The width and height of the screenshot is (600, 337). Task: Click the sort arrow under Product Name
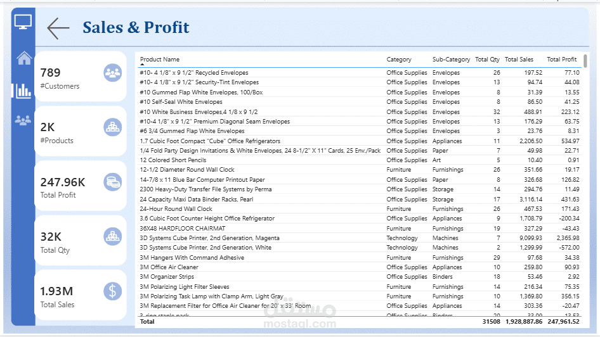tap(142, 65)
